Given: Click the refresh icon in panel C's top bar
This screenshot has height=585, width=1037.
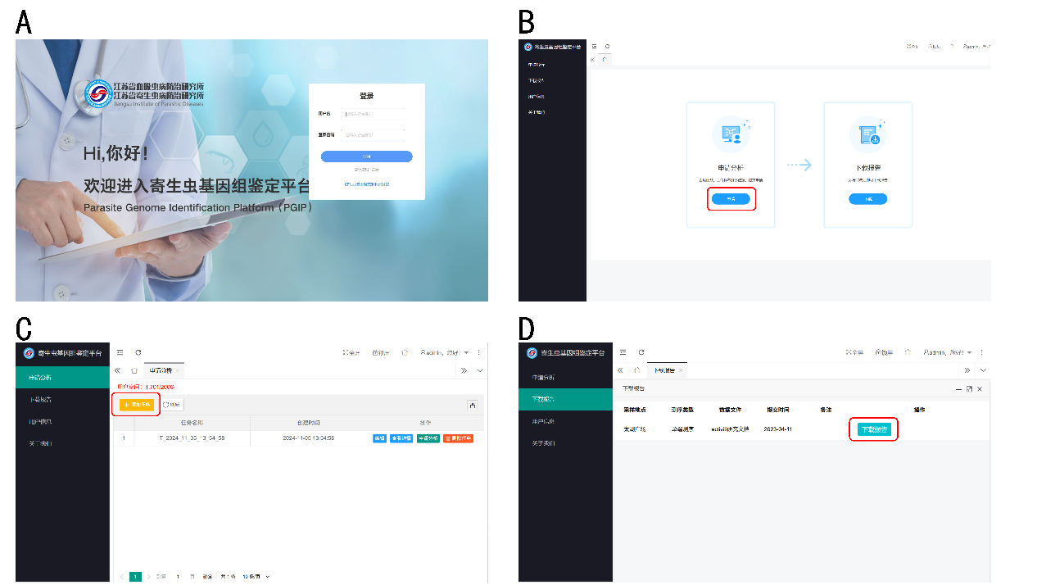Looking at the screenshot, I should coord(138,352).
